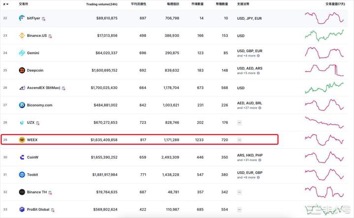
Task: Click the Gemini exchange logo
Action: (x=22, y=53)
